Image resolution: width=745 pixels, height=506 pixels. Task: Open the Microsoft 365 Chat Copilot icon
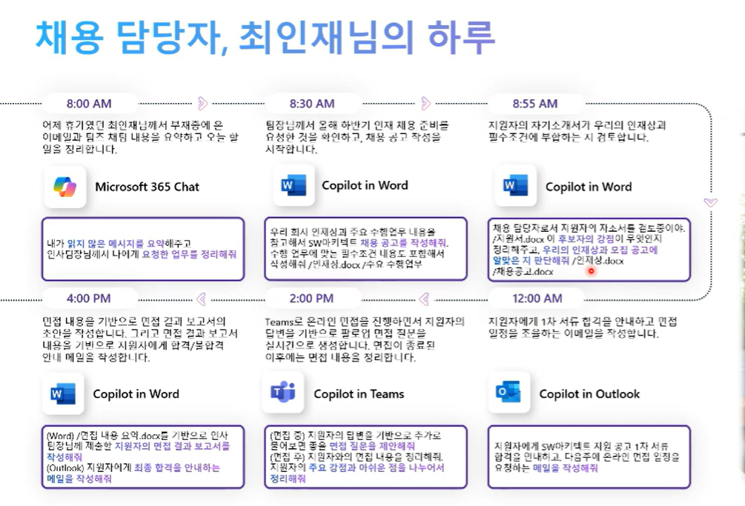coord(65,187)
